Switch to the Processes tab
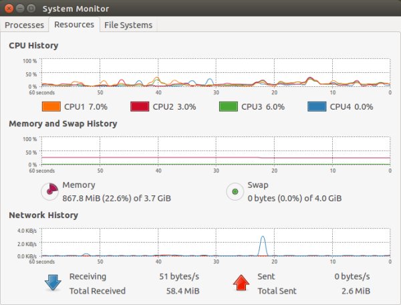The height and width of the screenshot is (305, 401). [25, 25]
